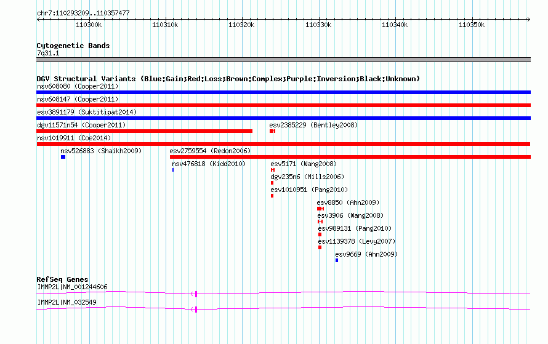
Task: Click the 7q31.1 band label
Action: (48, 54)
